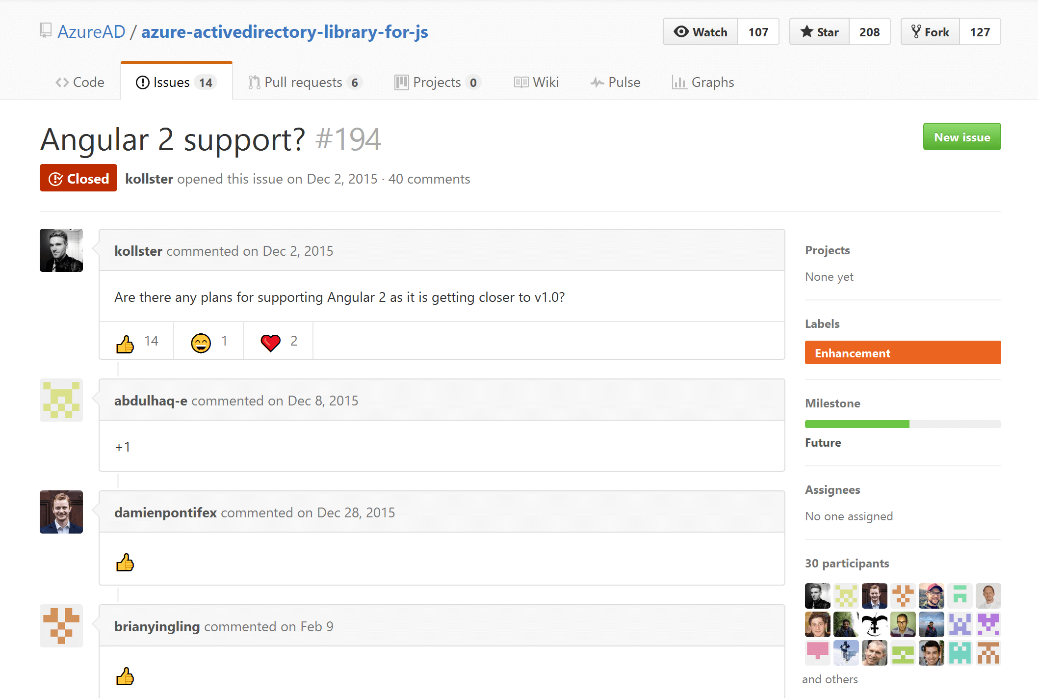Screen dimensions: 1038x698
Task: Fork the repository with Fork button
Action: (930, 32)
